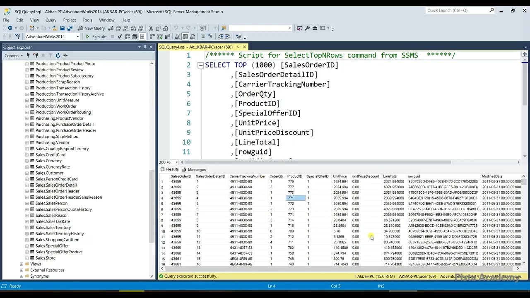Open the editor zoom 200 % dropdown
530x298 pixels.
click(176, 162)
